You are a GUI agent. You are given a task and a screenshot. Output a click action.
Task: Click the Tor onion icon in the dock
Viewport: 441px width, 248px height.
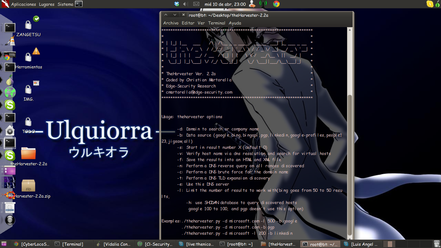click(10, 80)
